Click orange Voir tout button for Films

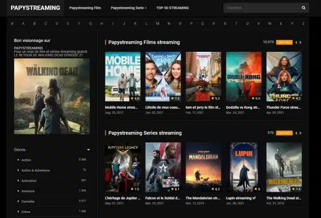click(284, 42)
